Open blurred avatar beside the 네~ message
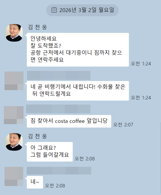 tap(14, 176)
